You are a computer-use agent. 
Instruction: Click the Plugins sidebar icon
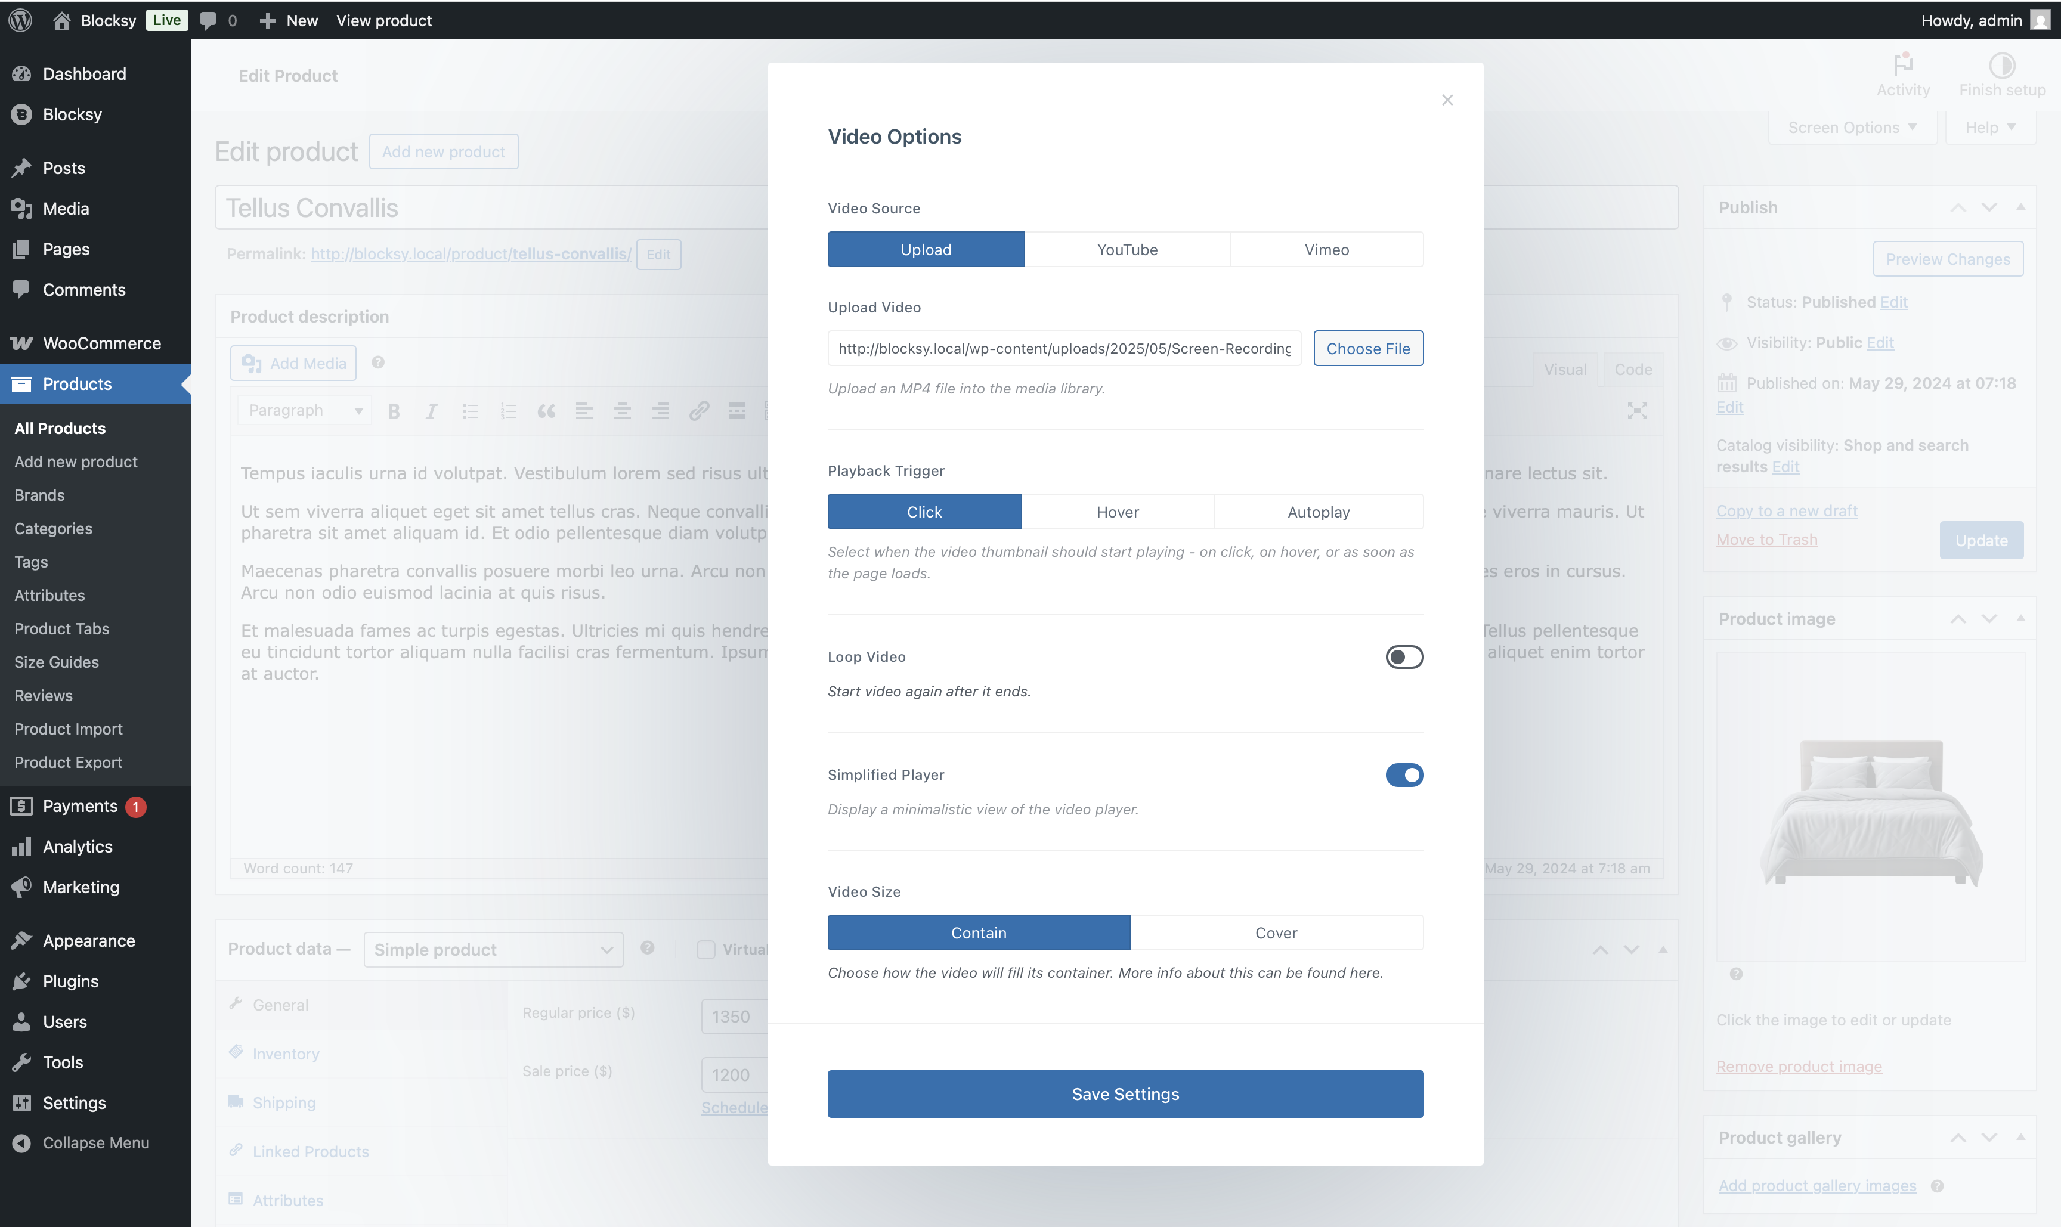click(21, 981)
